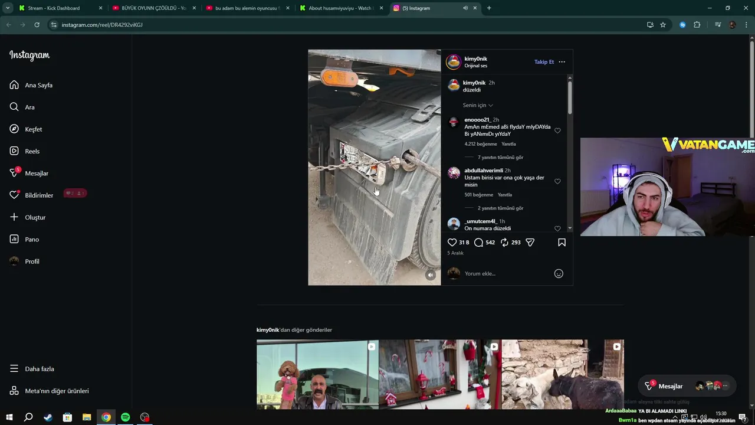Like enoooo21_ comment
755x425 pixels.
tap(557, 130)
